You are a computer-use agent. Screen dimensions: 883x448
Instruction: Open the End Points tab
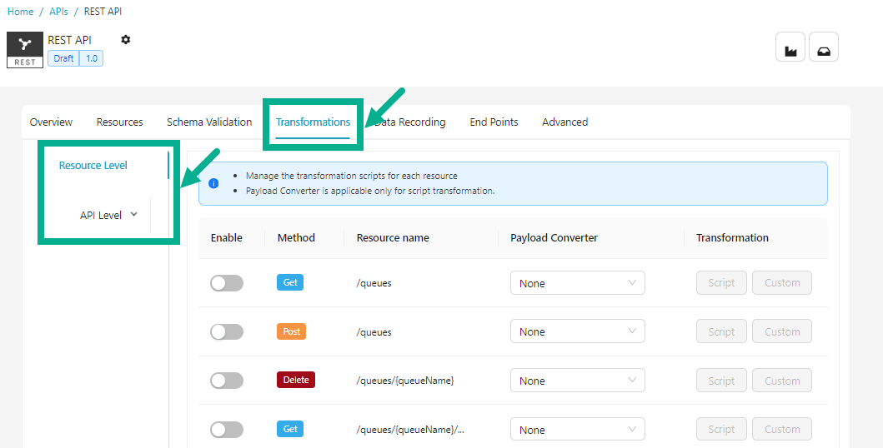[494, 122]
